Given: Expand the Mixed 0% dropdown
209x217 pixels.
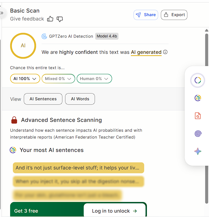Looking at the screenshot, I should [x=58, y=79].
